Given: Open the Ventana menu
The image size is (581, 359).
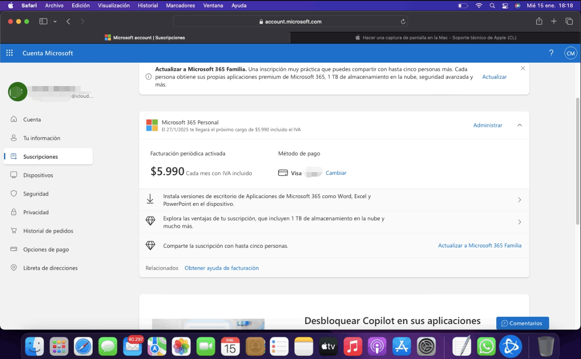Looking at the screenshot, I should 213,5.
